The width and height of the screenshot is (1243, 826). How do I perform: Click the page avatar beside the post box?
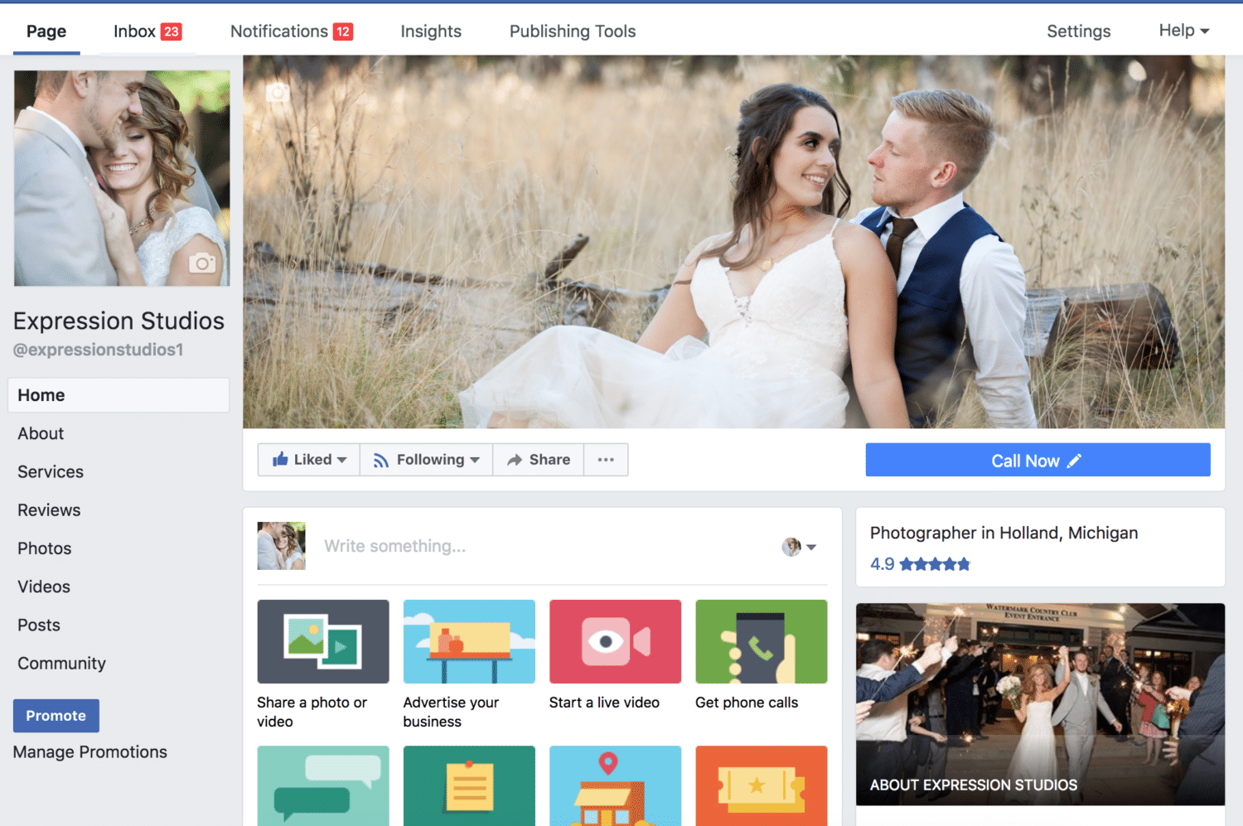pos(282,546)
